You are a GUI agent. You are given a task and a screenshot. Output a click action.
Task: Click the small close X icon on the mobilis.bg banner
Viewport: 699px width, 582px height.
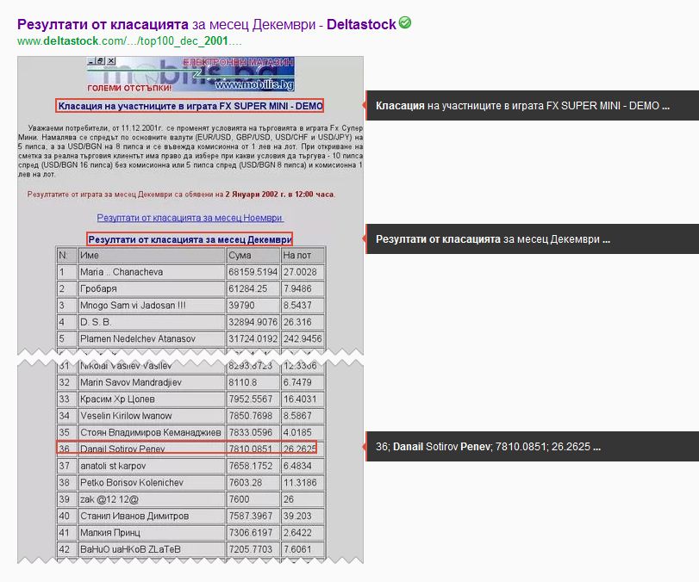[x=111, y=61]
